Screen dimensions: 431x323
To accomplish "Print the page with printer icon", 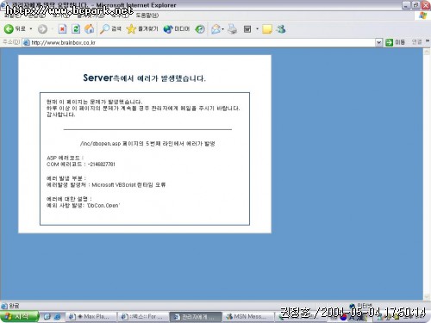I will tap(232, 28).
